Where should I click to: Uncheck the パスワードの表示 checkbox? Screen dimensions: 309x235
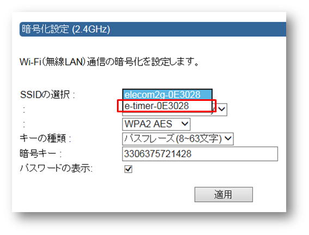click(128, 169)
